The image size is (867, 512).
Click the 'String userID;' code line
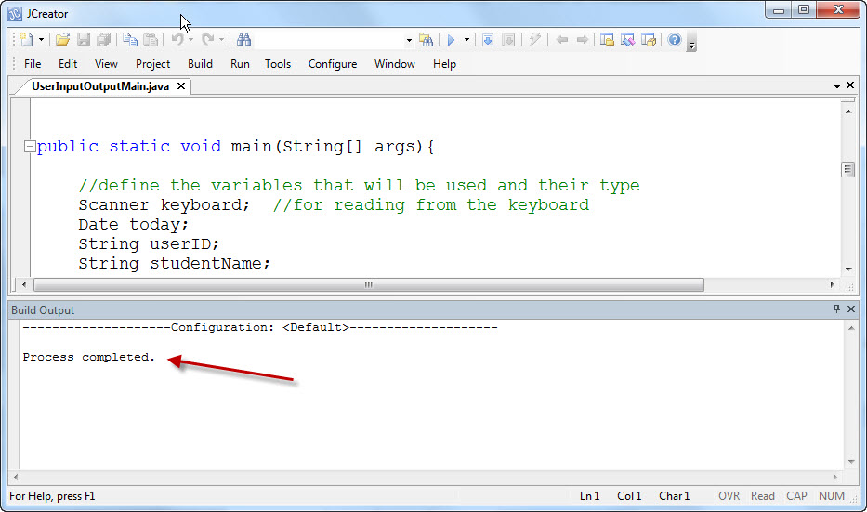(149, 243)
